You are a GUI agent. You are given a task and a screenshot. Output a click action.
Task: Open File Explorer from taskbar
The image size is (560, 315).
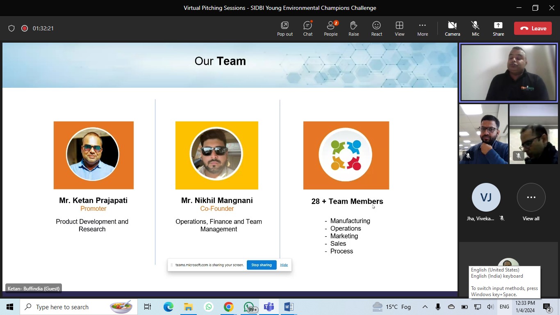[x=188, y=307]
